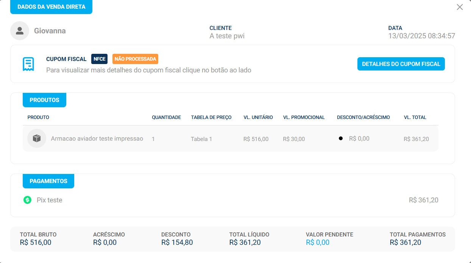Screen dimensions: 471x263
Task: Click the Vl. Total column header
Action: [x=415, y=117]
